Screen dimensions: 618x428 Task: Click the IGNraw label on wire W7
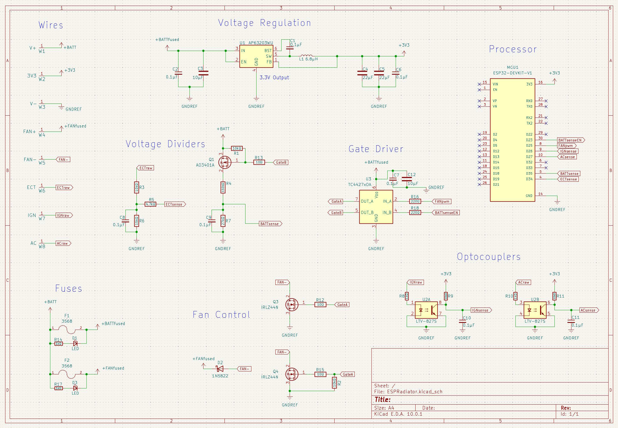[x=64, y=215]
